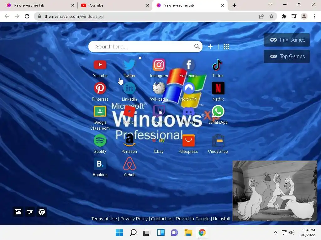This screenshot has width=321, height=240.
Task: Open the Aliexpress shortcut
Action: (x=188, y=140)
